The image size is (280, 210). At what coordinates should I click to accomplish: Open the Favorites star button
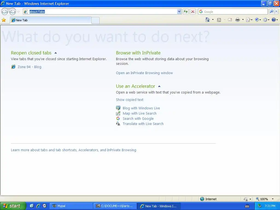[4, 20]
